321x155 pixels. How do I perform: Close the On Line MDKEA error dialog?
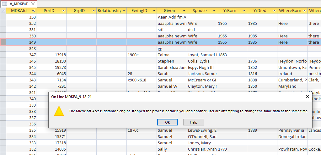coord(307,97)
